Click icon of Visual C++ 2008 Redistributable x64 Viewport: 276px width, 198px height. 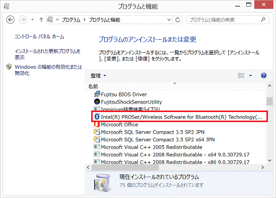click(x=97, y=154)
